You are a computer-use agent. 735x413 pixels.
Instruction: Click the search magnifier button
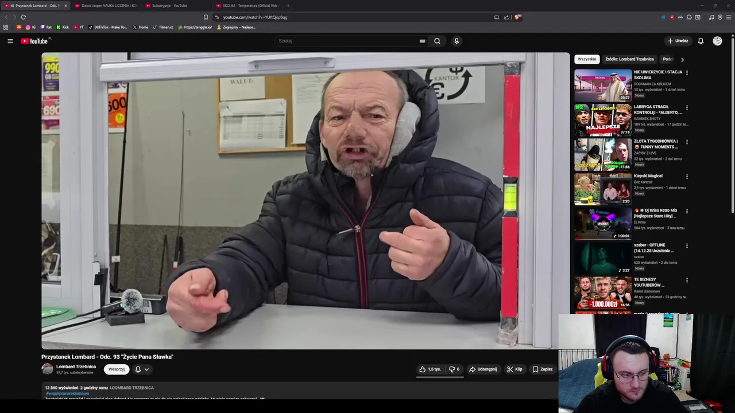(x=437, y=41)
